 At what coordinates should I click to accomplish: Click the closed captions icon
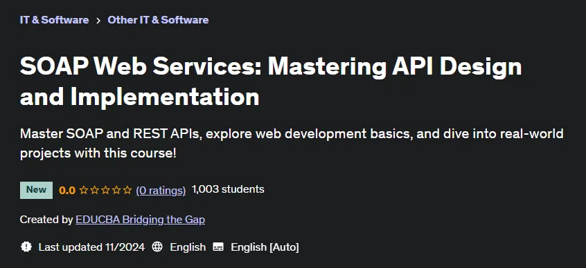click(x=218, y=247)
